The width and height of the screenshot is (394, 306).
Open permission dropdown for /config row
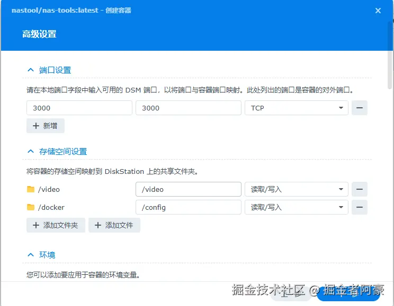[297, 207]
